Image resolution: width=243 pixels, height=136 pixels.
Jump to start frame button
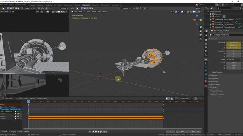(93, 132)
